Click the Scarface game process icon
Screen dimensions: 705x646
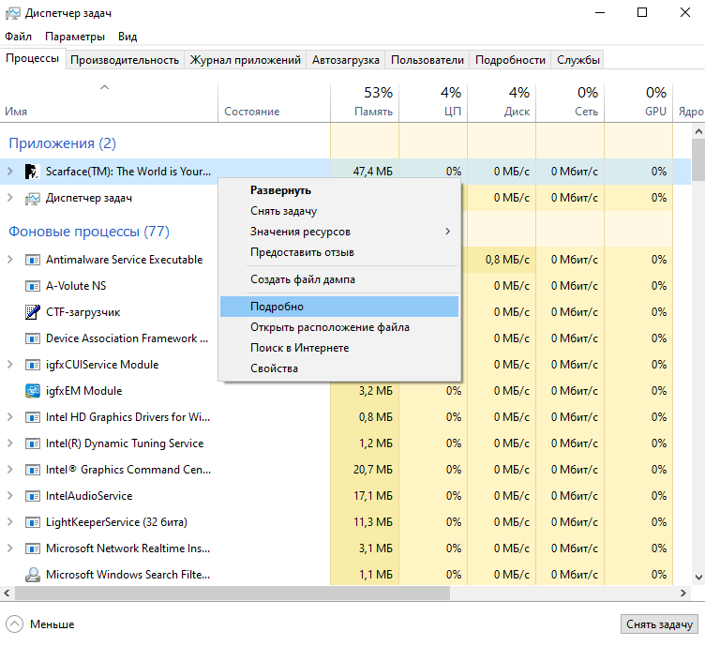[32, 172]
